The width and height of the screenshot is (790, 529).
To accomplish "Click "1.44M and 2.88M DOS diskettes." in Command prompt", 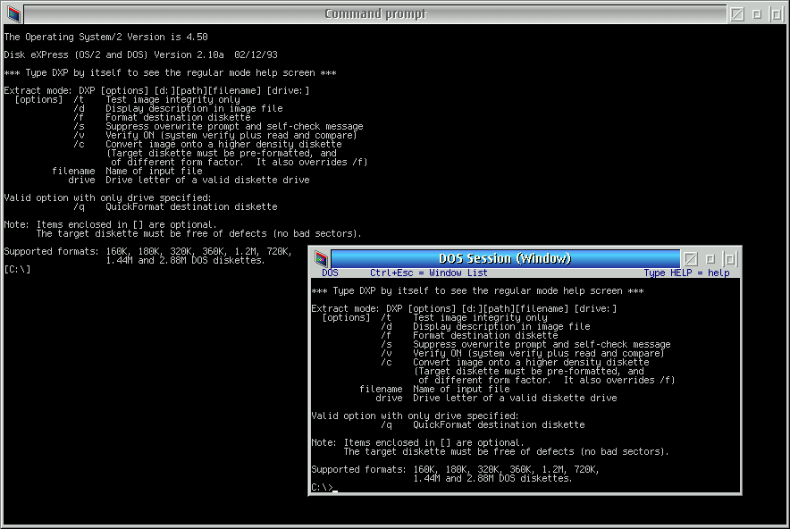I will click(x=185, y=260).
